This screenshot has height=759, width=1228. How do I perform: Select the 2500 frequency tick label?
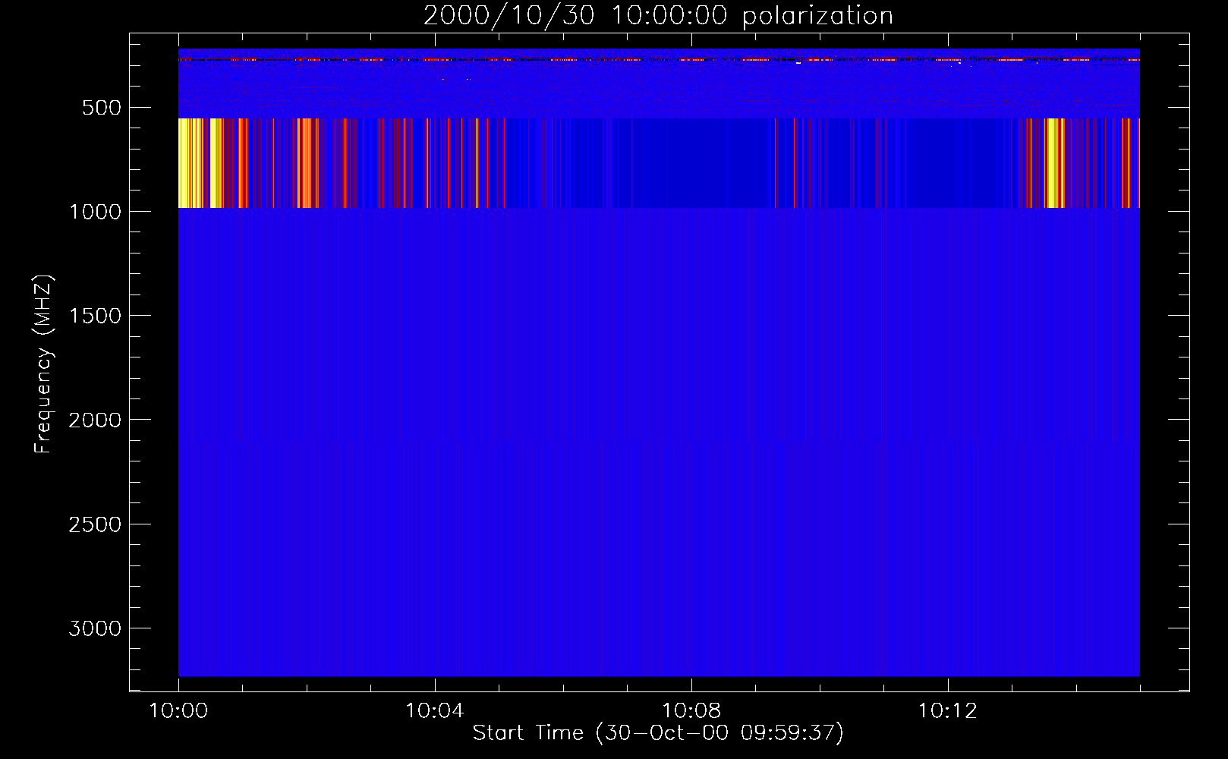click(95, 524)
